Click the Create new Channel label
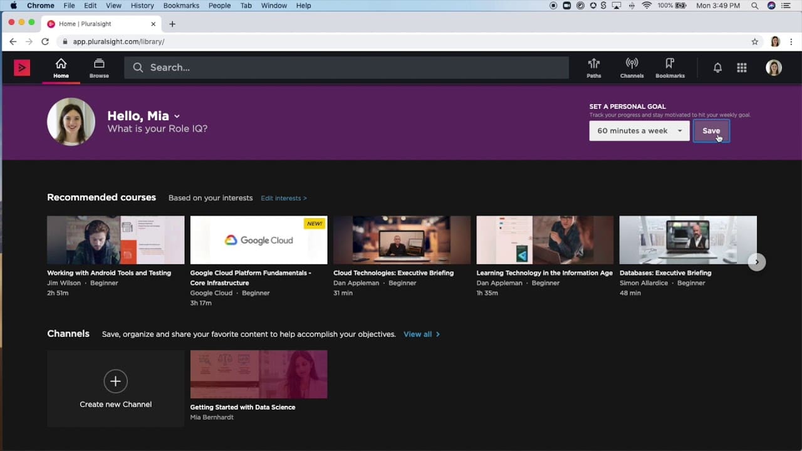 coord(115,405)
